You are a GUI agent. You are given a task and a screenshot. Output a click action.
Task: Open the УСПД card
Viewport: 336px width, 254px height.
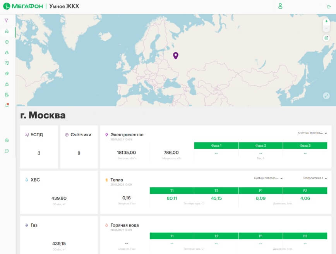click(39, 147)
